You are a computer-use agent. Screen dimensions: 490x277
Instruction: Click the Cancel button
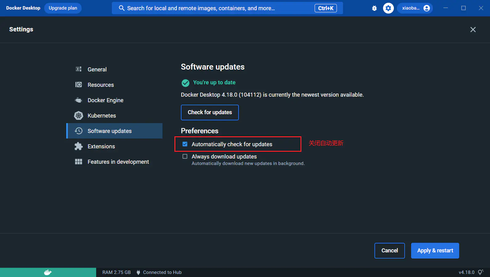[390, 251]
